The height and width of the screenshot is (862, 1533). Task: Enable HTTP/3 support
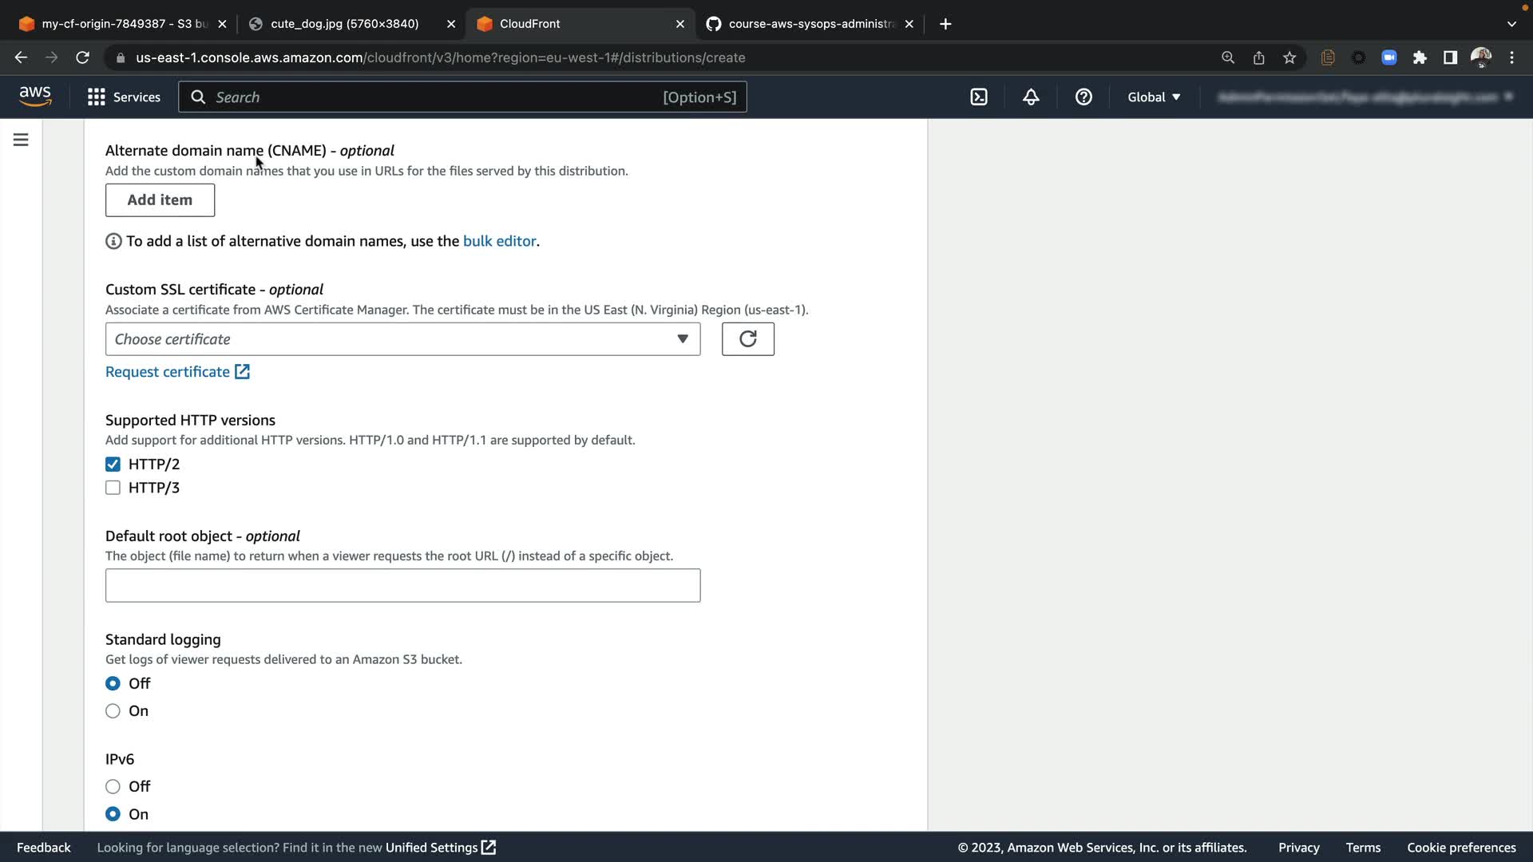pos(113,488)
